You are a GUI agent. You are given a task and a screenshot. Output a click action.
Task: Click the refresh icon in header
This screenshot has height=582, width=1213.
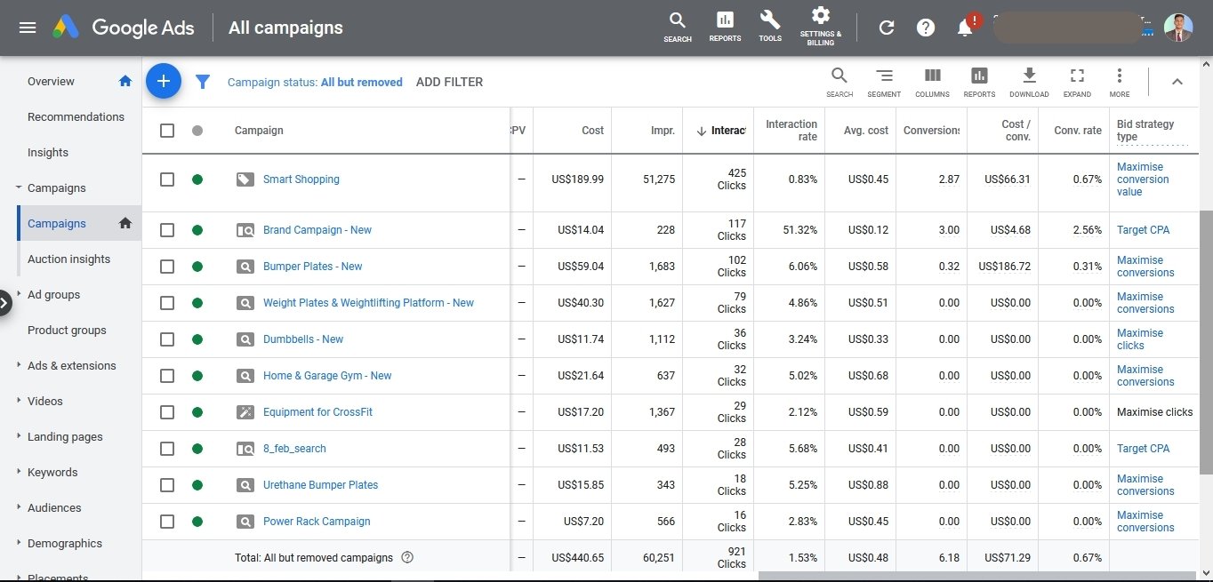(x=886, y=28)
